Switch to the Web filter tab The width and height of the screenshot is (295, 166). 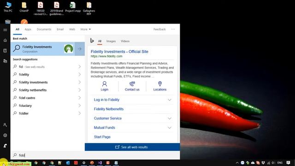pos(72,29)
